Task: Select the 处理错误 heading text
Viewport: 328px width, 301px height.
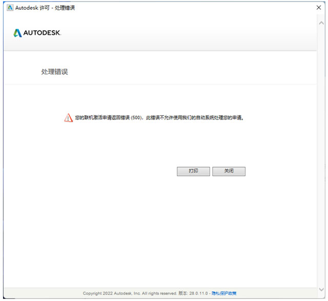Action: tap(55, 72)
